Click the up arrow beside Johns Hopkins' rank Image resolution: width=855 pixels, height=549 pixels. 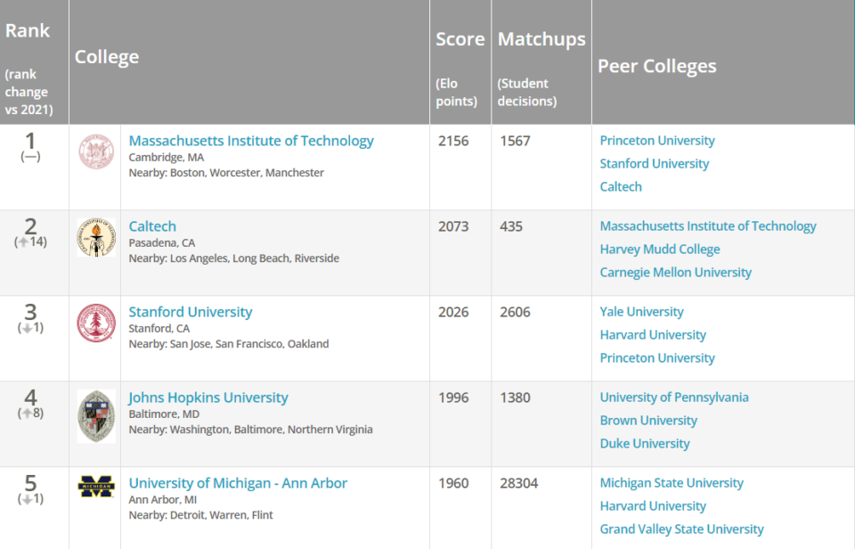[x=28, y=412]
